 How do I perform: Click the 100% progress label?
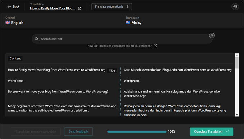pyautogui.click(x=172, y=131)
